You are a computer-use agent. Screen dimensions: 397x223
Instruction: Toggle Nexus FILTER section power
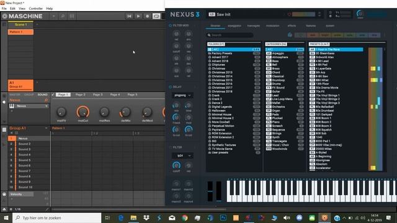pos(170,147)
